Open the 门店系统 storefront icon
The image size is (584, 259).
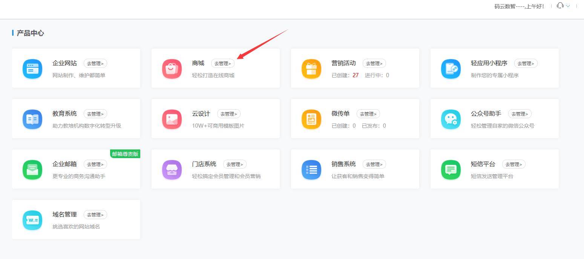[172, 169]
